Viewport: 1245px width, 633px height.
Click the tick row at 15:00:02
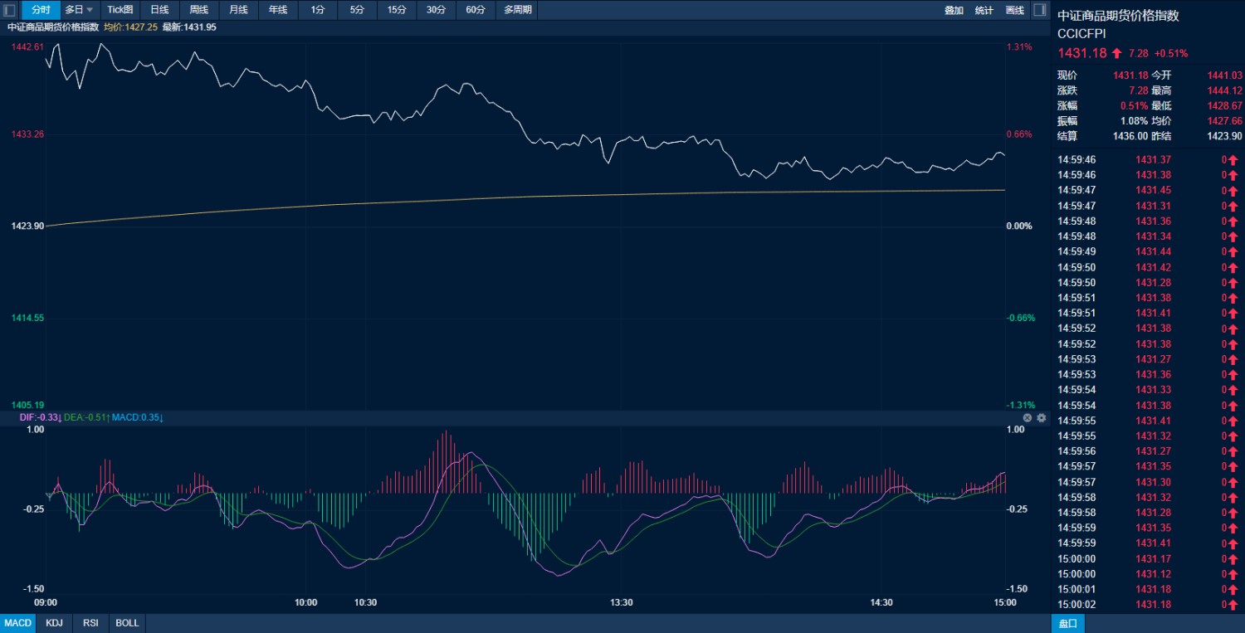(1148, 605)
